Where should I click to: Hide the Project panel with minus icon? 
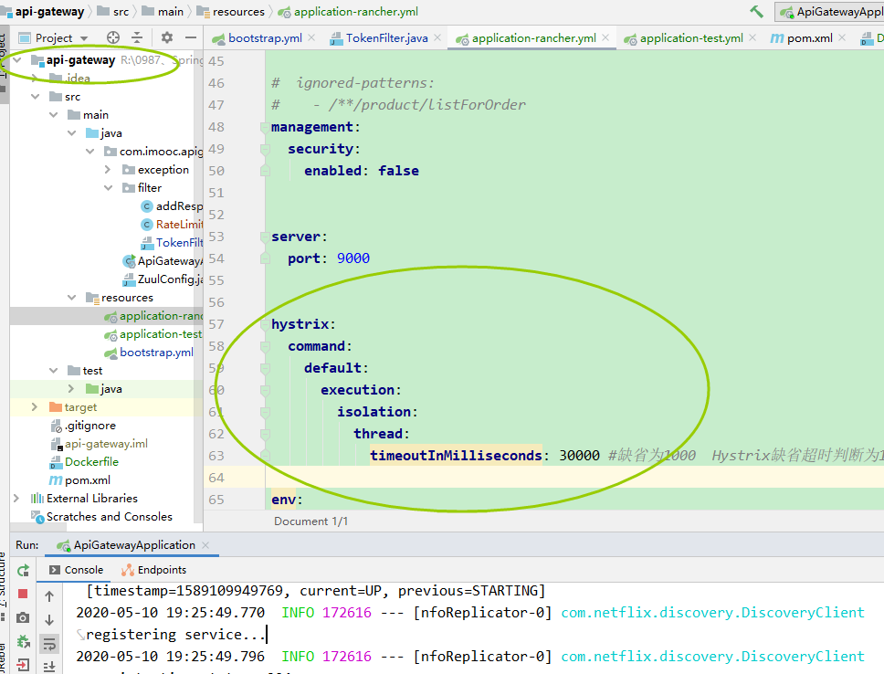click(x=191, y=37)
